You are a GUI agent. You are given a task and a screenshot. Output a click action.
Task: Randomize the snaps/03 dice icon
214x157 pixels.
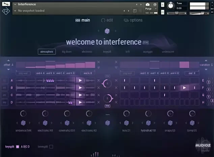coord(170,123)
